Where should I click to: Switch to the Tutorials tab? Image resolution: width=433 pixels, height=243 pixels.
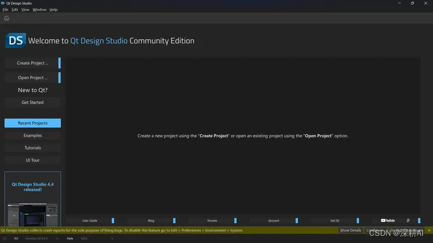32,148
